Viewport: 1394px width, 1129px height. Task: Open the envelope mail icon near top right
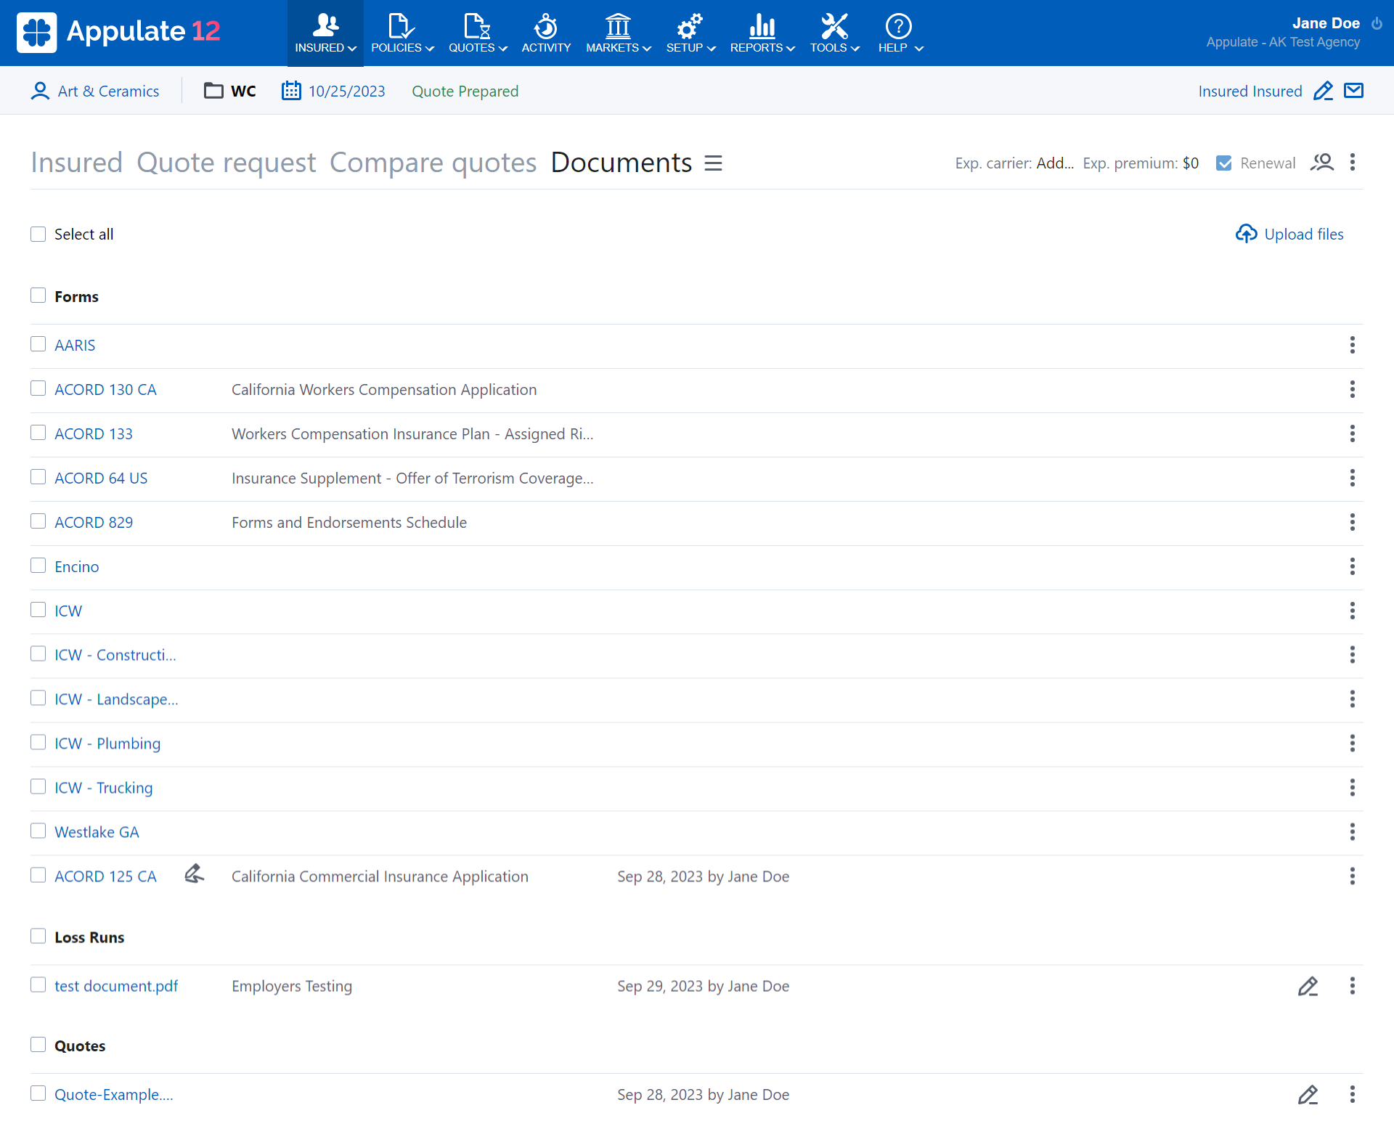coord(1353,91)
